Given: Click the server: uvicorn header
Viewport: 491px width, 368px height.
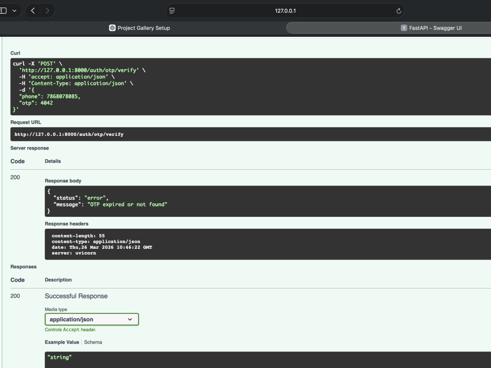Looking at the screenshot, I should click(74, 253).
